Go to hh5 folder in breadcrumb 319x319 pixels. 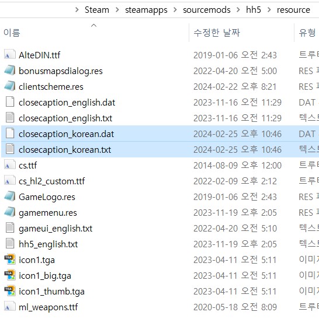tap(254, 10)
